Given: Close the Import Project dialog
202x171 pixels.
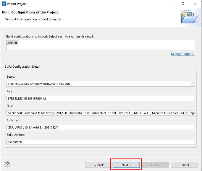Looking at the screenshot, I should (x=195, y=4).
